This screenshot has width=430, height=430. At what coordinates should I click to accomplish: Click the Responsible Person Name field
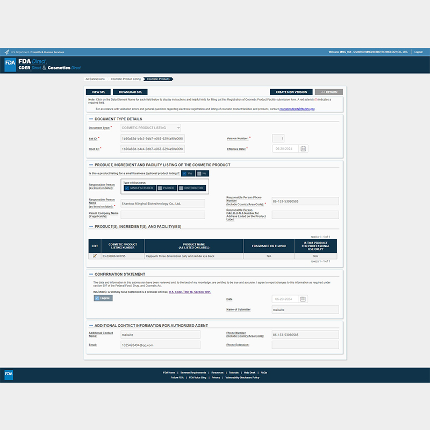pos(162,204)
